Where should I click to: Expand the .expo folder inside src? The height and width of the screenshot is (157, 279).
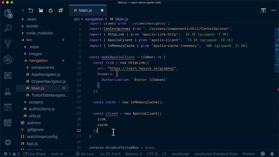click(34, 47)
